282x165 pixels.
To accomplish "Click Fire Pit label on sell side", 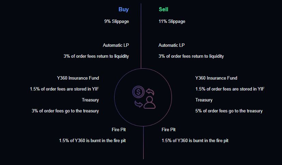I will [x=168, y=130].
